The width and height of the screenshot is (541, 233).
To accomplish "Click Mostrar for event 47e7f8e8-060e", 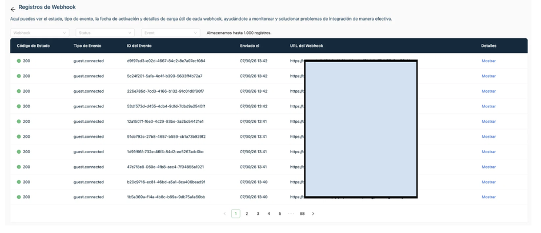I will [489, 167].
